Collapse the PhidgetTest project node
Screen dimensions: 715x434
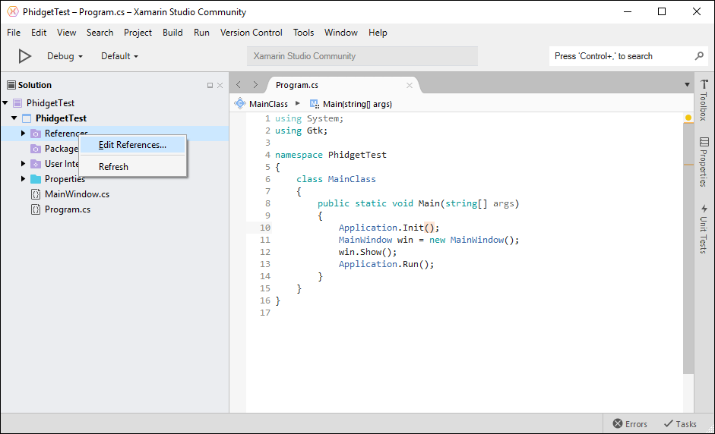pyautogui.click(x=14, y=118)
